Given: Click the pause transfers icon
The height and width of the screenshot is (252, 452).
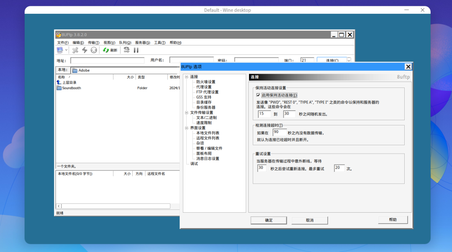Looking at the screenshot, I should pyautogui.click(x=136, y=50).
